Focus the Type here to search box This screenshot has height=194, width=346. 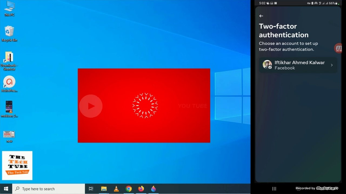point(49,189)
